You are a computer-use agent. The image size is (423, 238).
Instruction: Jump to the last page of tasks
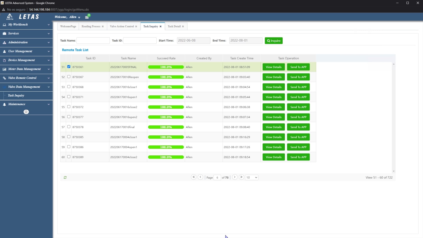(x=241, y=177)
